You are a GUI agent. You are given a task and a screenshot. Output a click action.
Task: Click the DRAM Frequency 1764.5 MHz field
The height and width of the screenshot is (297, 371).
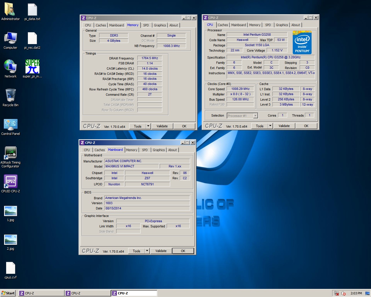pyautogui.click(x=150, y=58)
